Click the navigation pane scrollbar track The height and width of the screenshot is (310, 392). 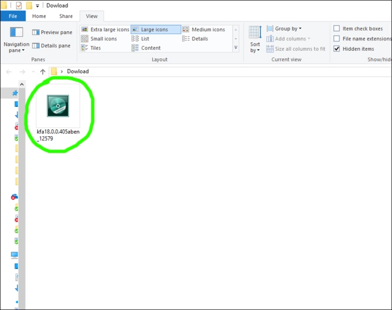click(x=22, y=198)
